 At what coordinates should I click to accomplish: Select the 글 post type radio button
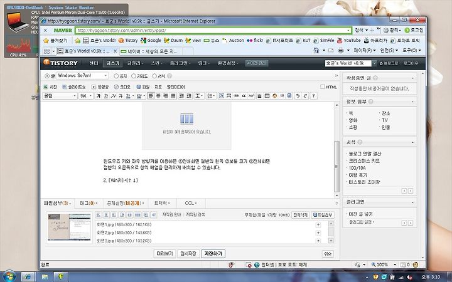pos(47,76)
